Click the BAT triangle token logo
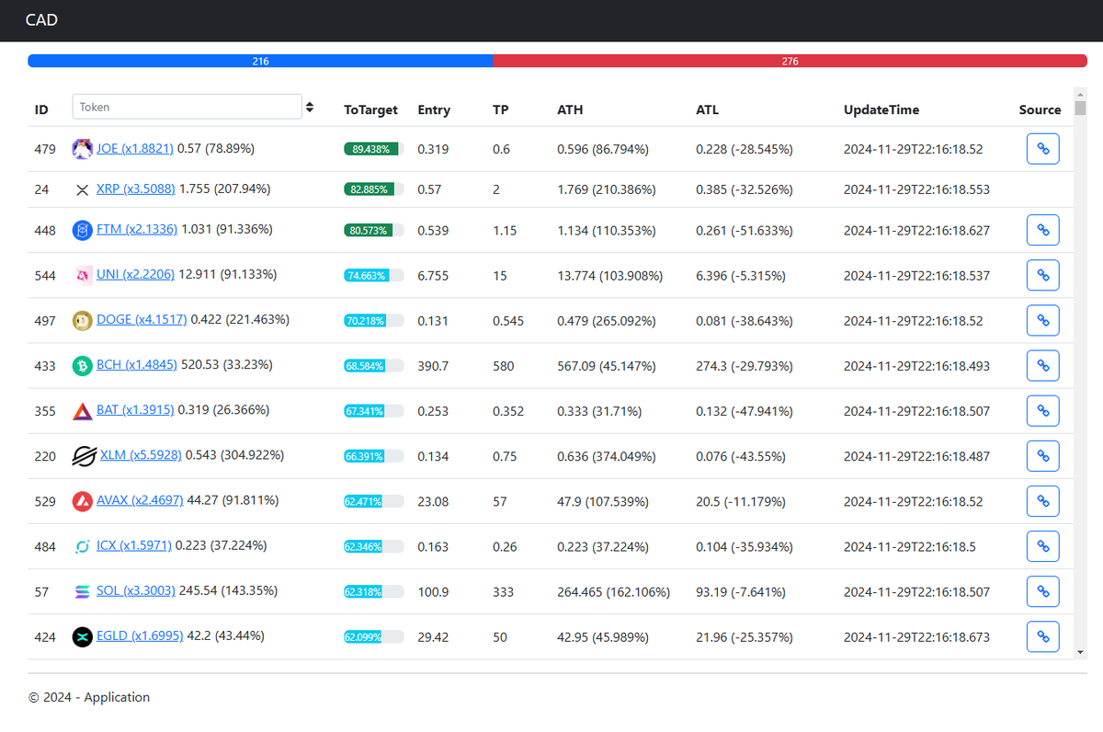 click(83, 410)
